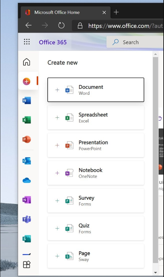Launch Word from the left sidebar
164x277 pixels.
27,100
